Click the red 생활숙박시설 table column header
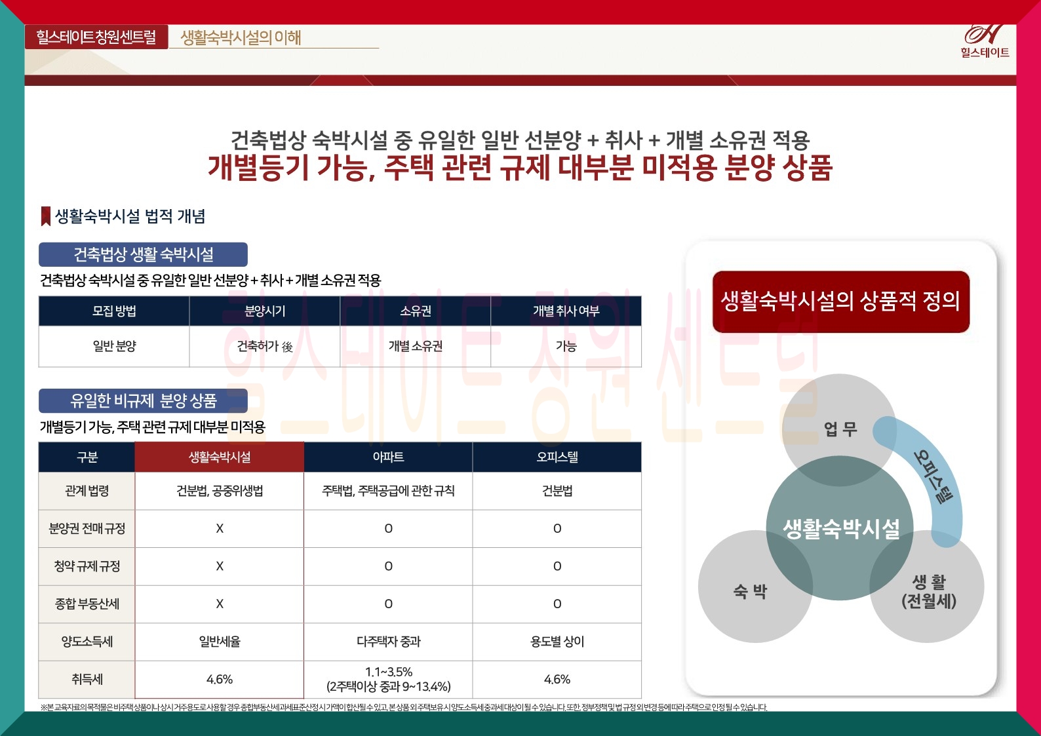The image size is (1041, 736). tap(220, 457)
